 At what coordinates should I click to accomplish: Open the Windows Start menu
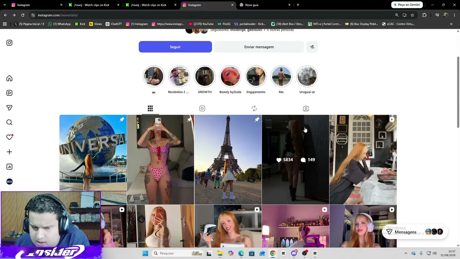click(x=145, y=253)
